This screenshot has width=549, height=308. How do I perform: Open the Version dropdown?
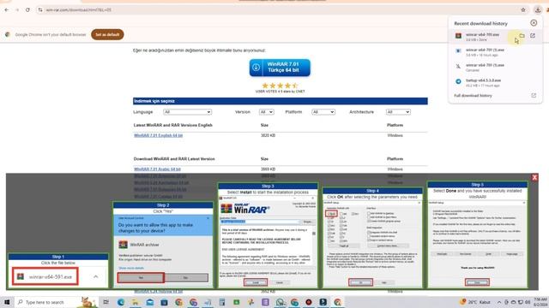coord(267,112)
